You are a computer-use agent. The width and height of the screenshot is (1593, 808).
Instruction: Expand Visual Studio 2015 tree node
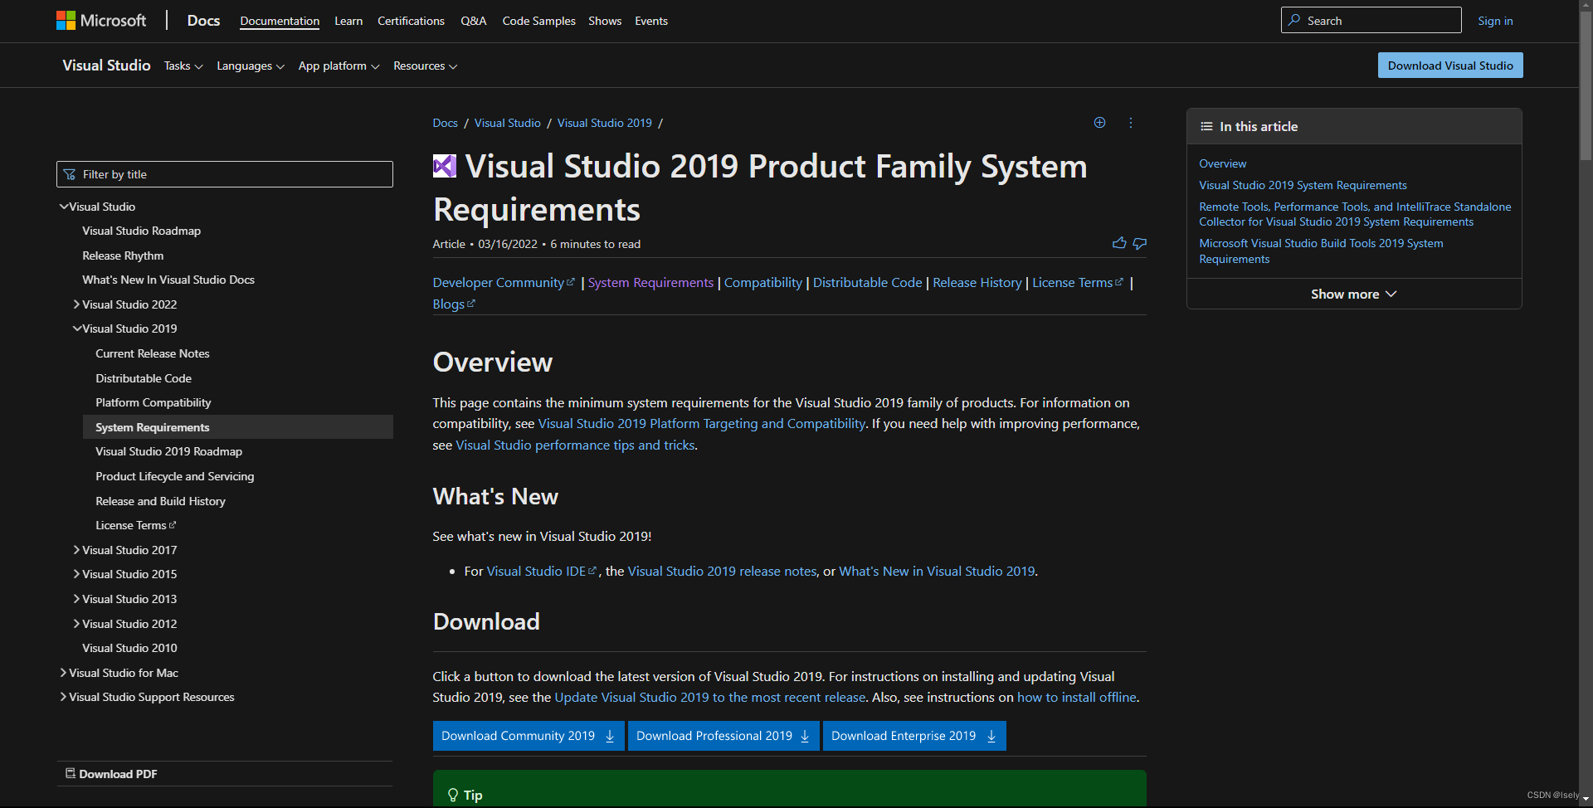[x=76, y=574]
